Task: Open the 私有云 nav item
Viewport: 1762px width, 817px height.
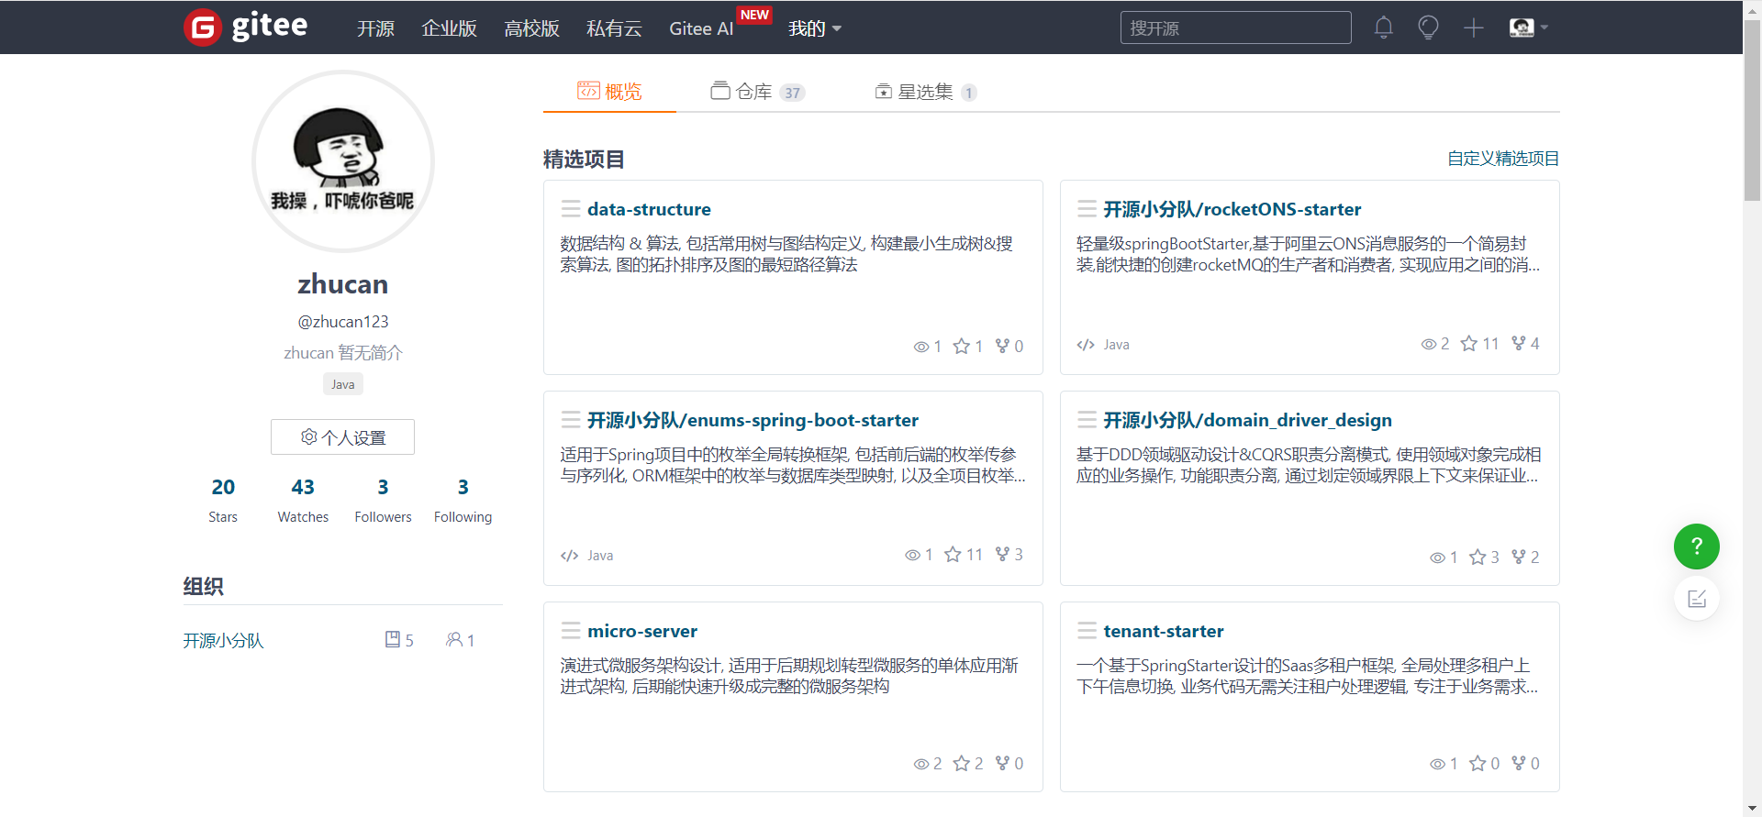Action: pos(614,28)
